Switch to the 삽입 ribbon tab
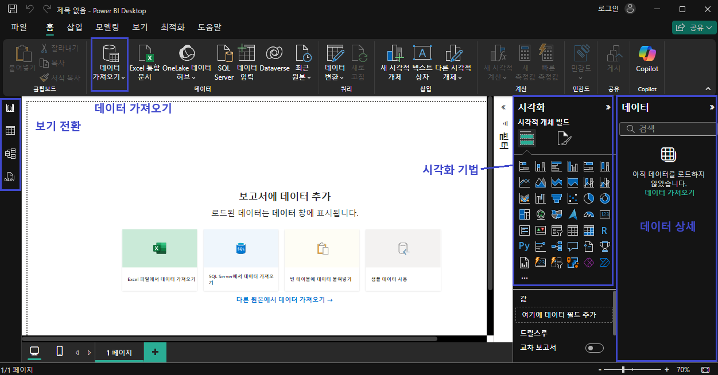This screenshot has width=718, height=375. pyautogui.click(x=75, y=27)
